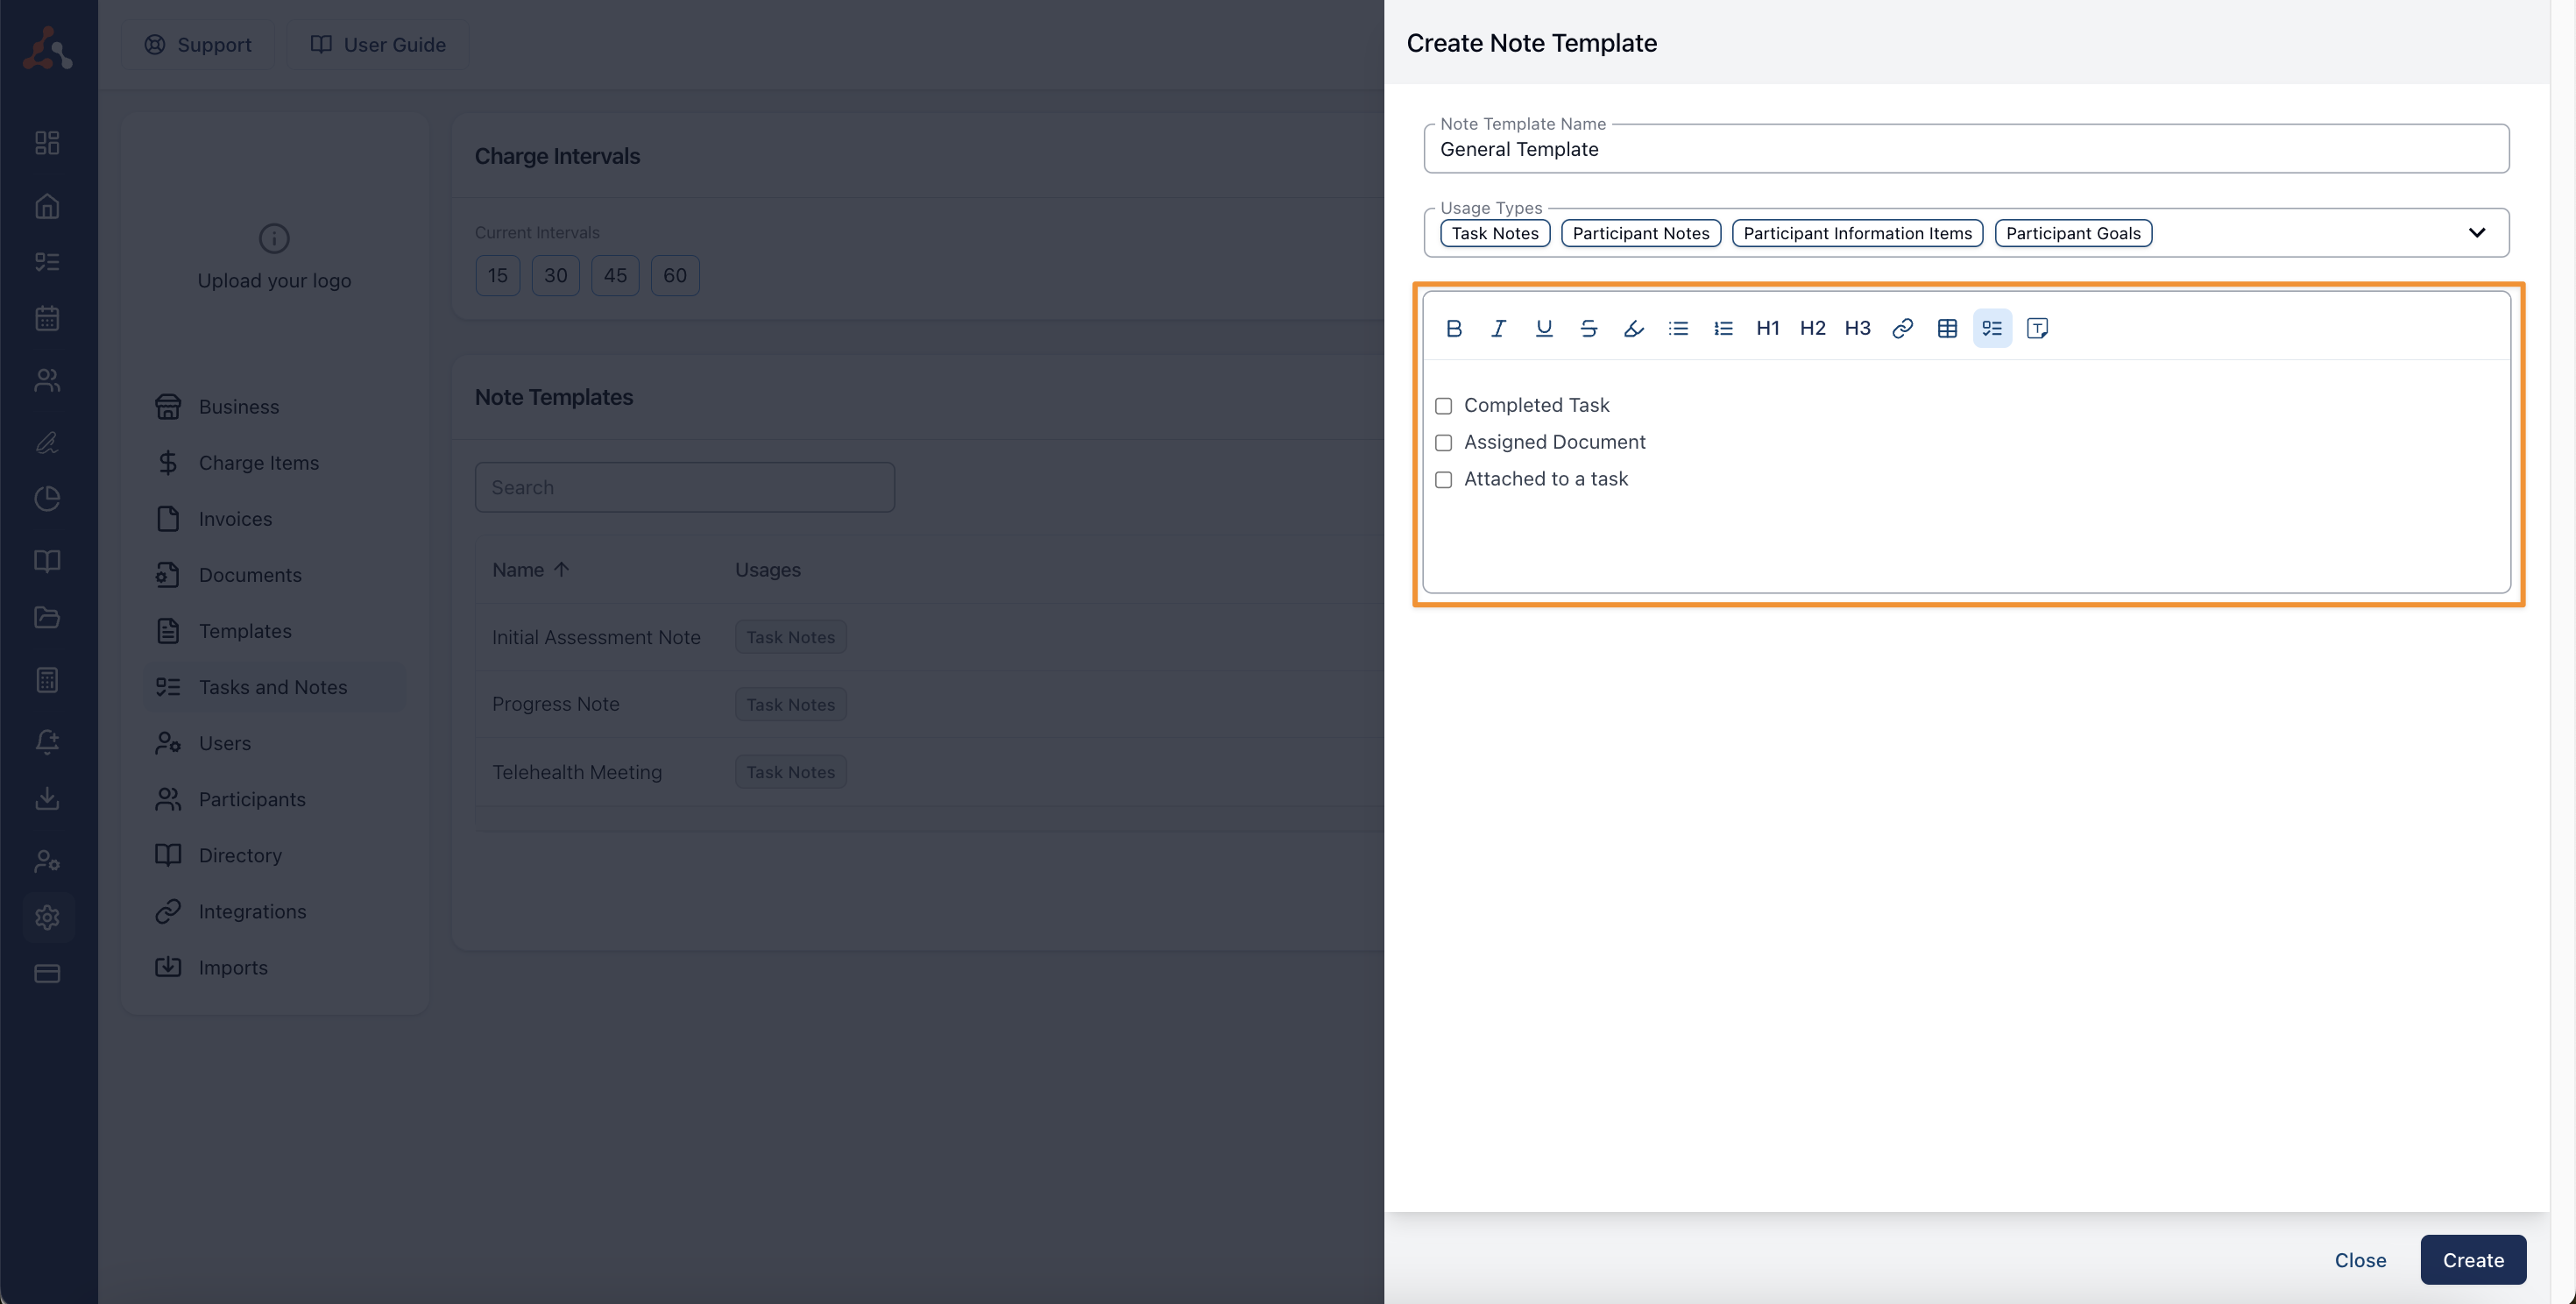This screenshot has height=1304, width=2576.
Task: Select Tasks and Notes settings
Action: 275,687
